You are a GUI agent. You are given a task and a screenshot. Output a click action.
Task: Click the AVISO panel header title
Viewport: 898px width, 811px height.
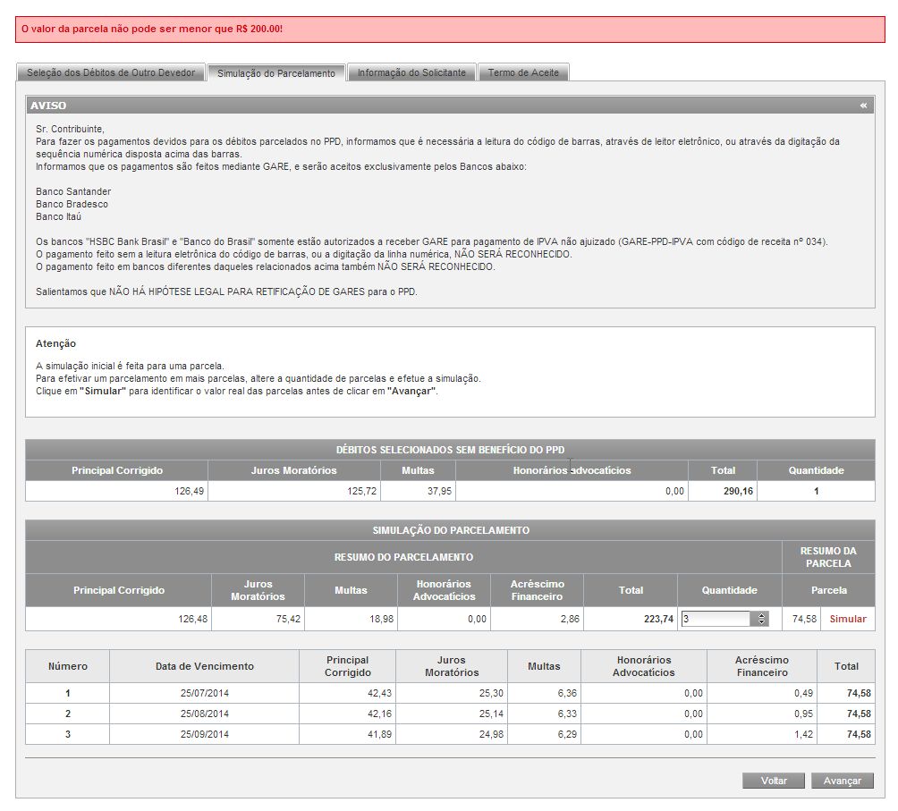[x=48, y=106]
